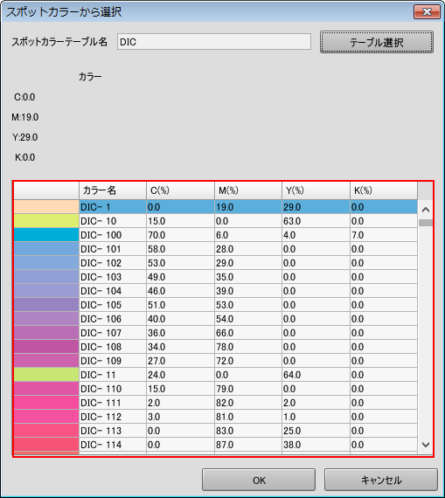Confirm selection with the OK button
The height and width of the screenshot is (498, 445).
click(x=259, y=480)
